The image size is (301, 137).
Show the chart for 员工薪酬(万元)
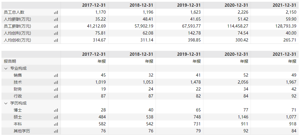(56, 26)
